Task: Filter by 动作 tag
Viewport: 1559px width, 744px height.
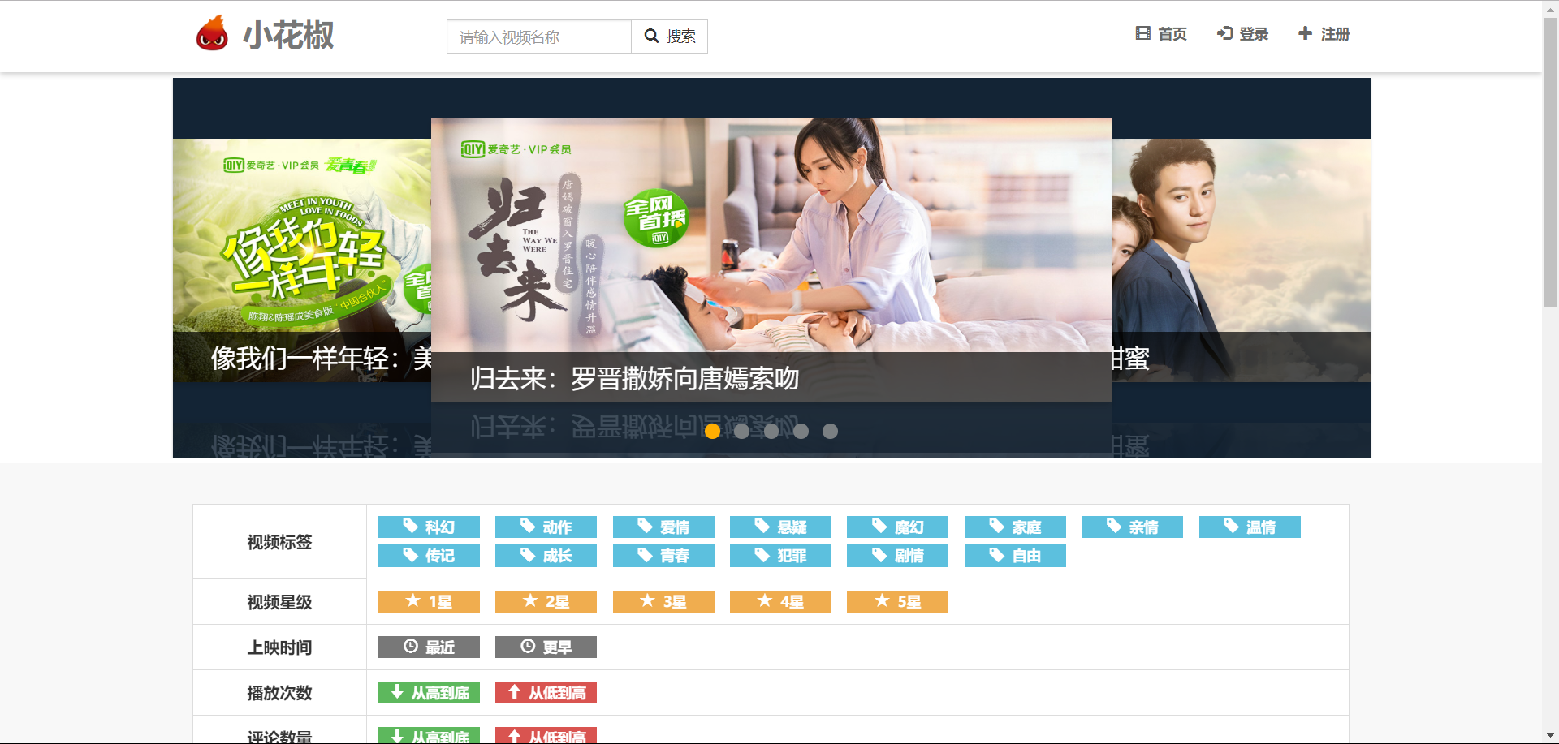Action: tap(546, 527)
